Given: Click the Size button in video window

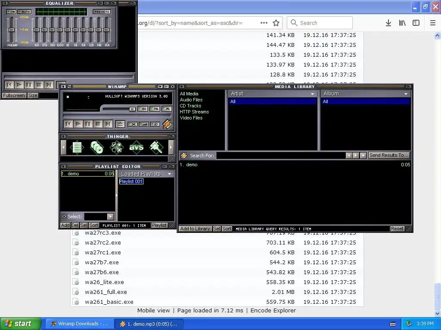Looking at the screenshot, I should 32,95.
